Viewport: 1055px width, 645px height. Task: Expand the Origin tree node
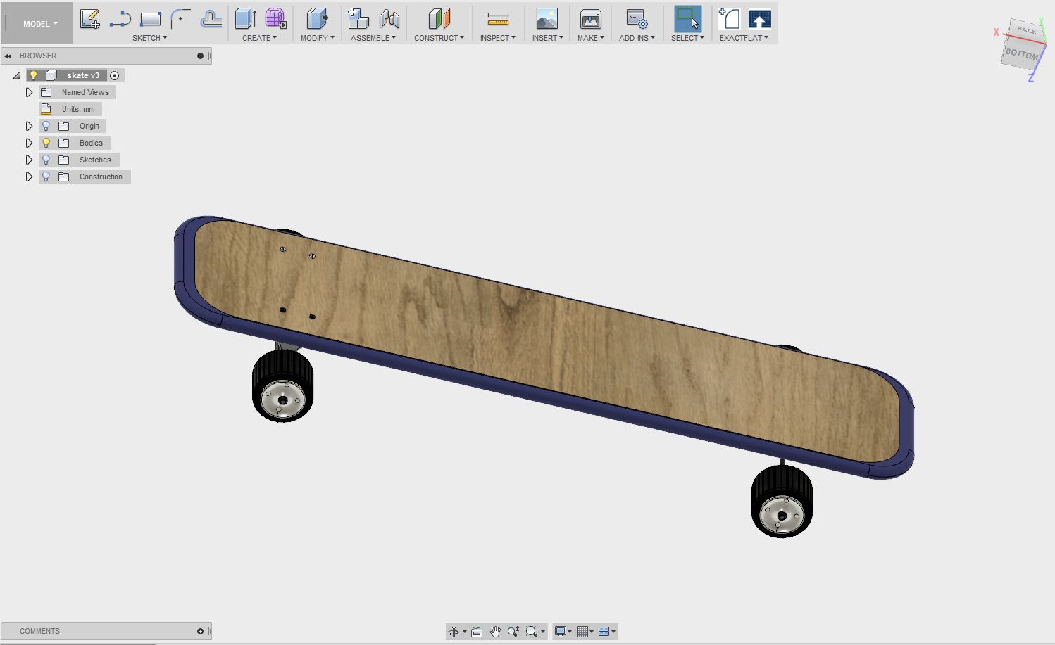point(29,126)
